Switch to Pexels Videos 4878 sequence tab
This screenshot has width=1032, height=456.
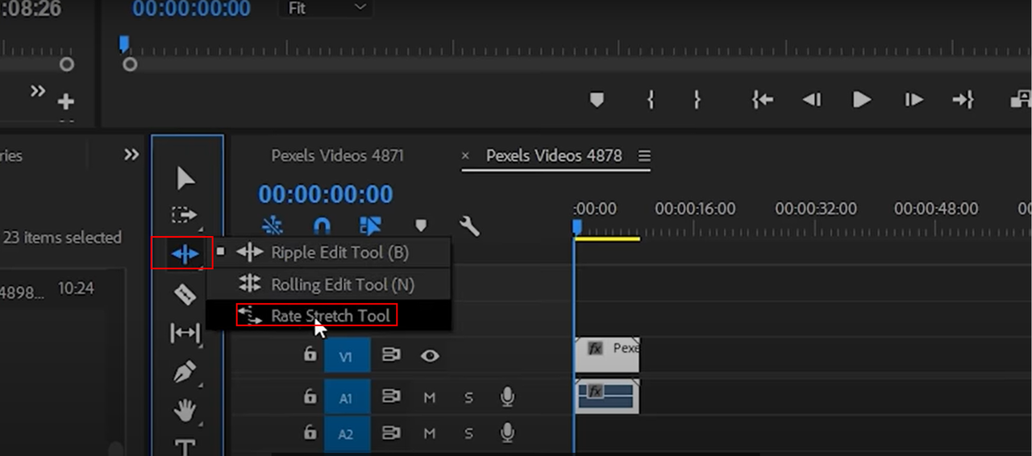554,155
